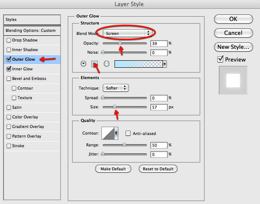Uncheck the Outer Glow checkbox

(x=9, y=59)
